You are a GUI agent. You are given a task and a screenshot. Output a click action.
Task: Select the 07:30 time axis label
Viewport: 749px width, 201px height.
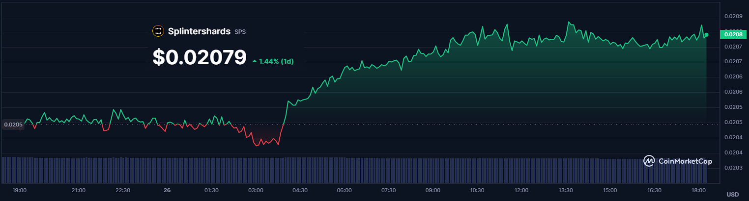pyautogui.click(x=389, y=190)
